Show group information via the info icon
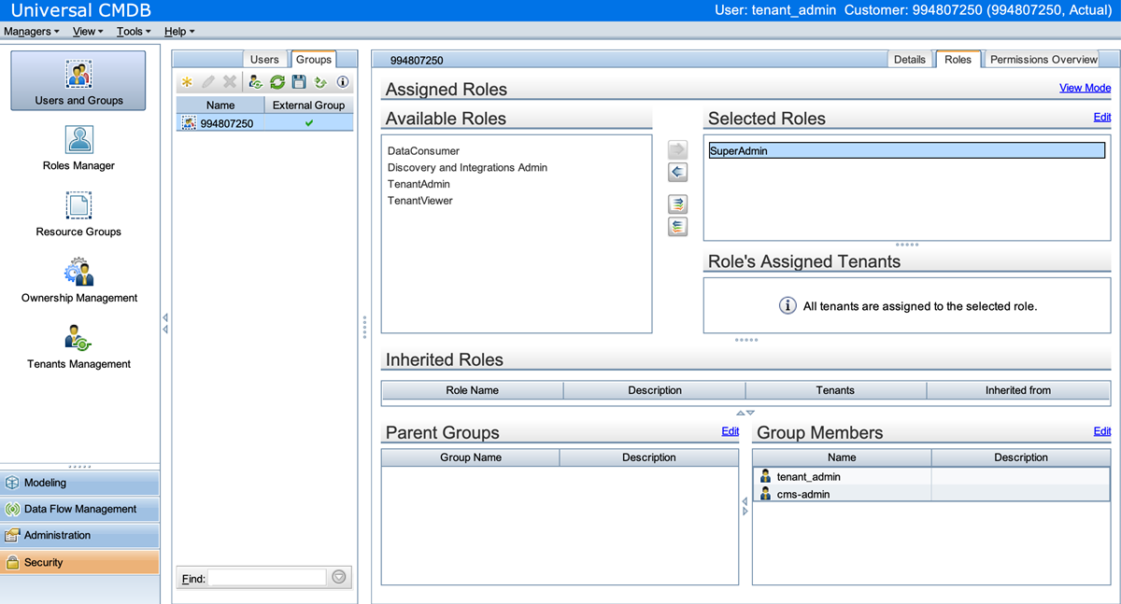1121x604 pixels. pos(342,82)
